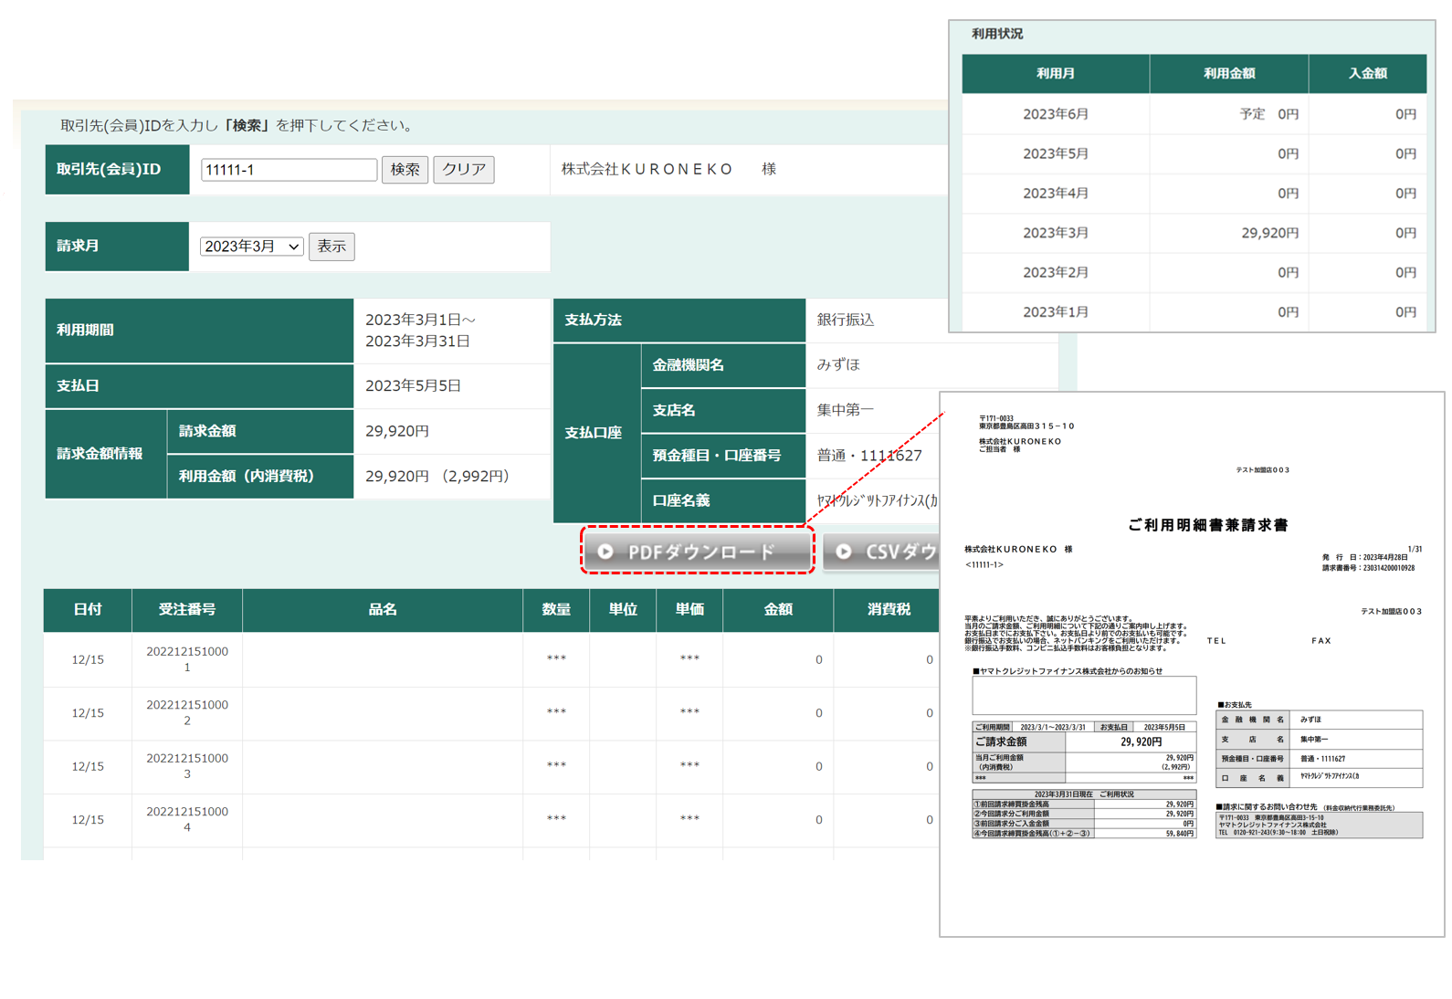Click the 口座名義 label cell
The width and height of the screenshot is (1452, 999).
pos(723,500)
